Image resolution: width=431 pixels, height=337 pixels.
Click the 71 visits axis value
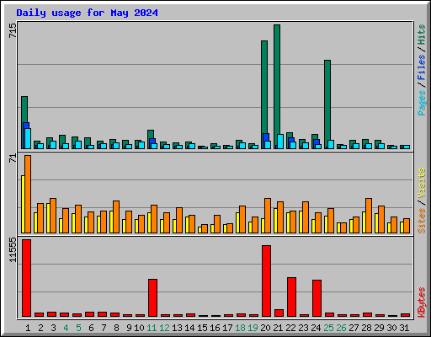point(13,158)
